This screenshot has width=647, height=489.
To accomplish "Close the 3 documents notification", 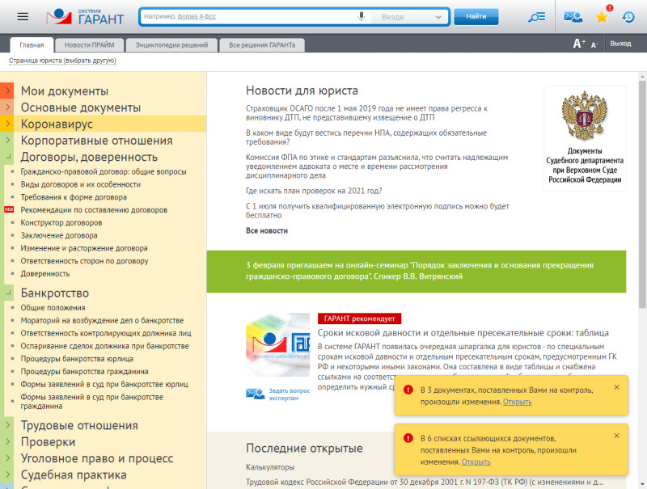I will tap(616, 387).
